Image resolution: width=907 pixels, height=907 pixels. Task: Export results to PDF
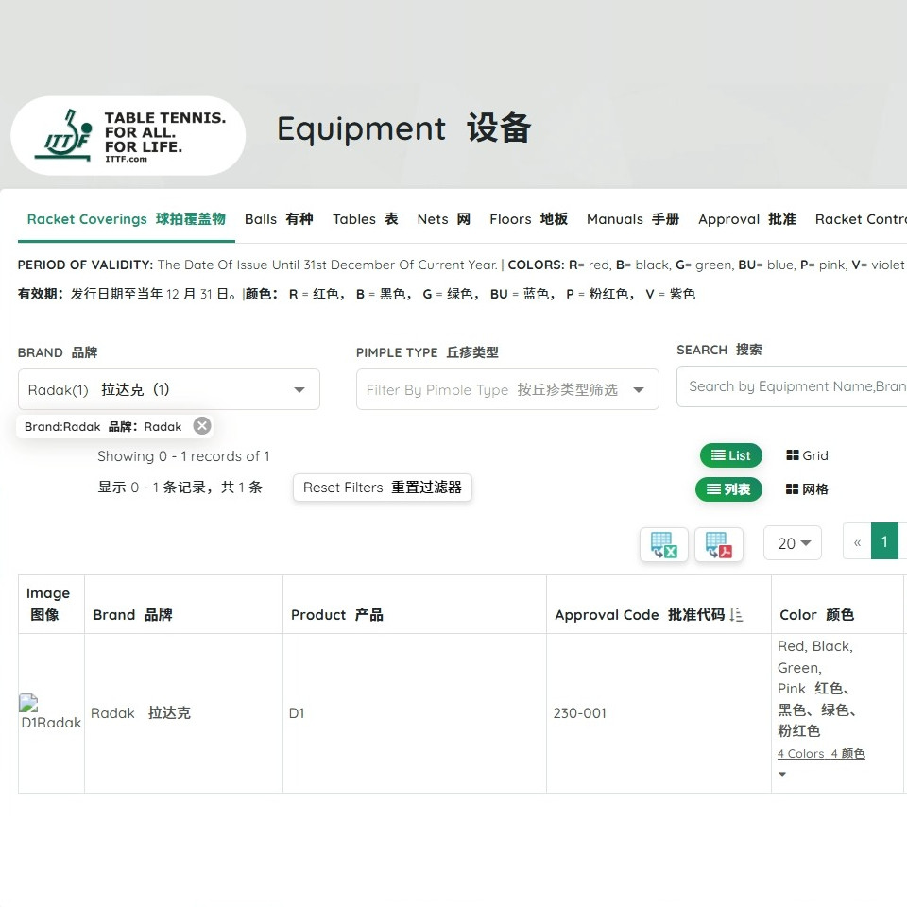tap(718, 544)
